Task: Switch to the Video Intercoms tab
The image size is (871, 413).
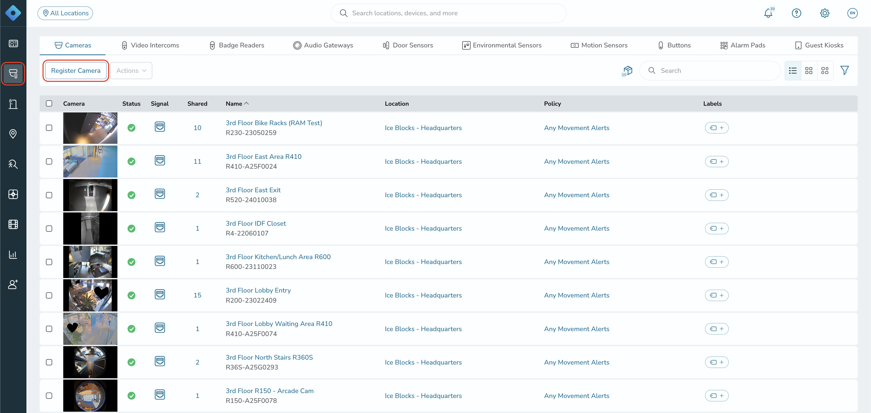Action: 150,45
